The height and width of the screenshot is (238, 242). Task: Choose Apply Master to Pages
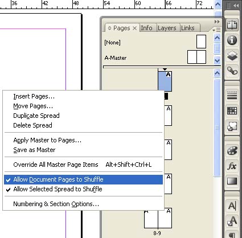coord(83,140)
